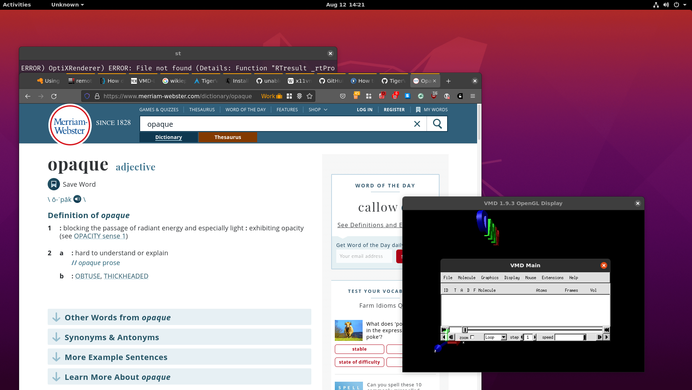Image resolution: width=692 pixels, height=390 pixels.
Task: Expand Other Words from opaque section
Action: (180, 317)
